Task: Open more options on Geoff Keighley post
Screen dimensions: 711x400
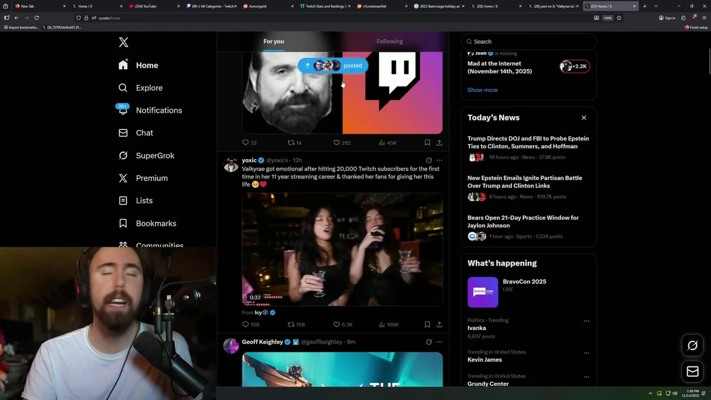Action: (x=439, y=342)
